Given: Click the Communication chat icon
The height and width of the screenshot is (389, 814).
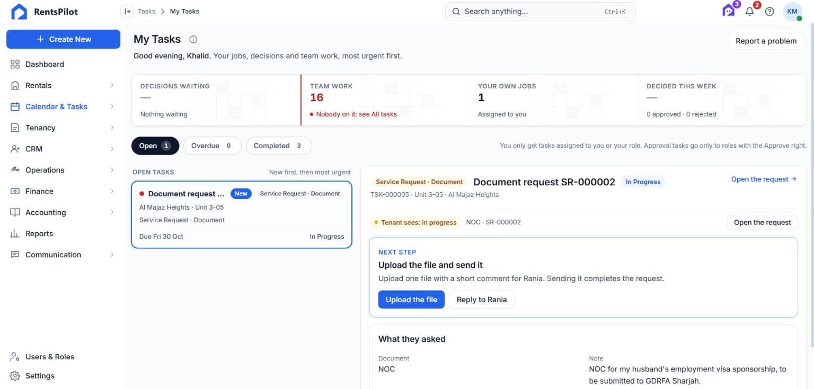Looking at the screenshot, I should point(15,255).
